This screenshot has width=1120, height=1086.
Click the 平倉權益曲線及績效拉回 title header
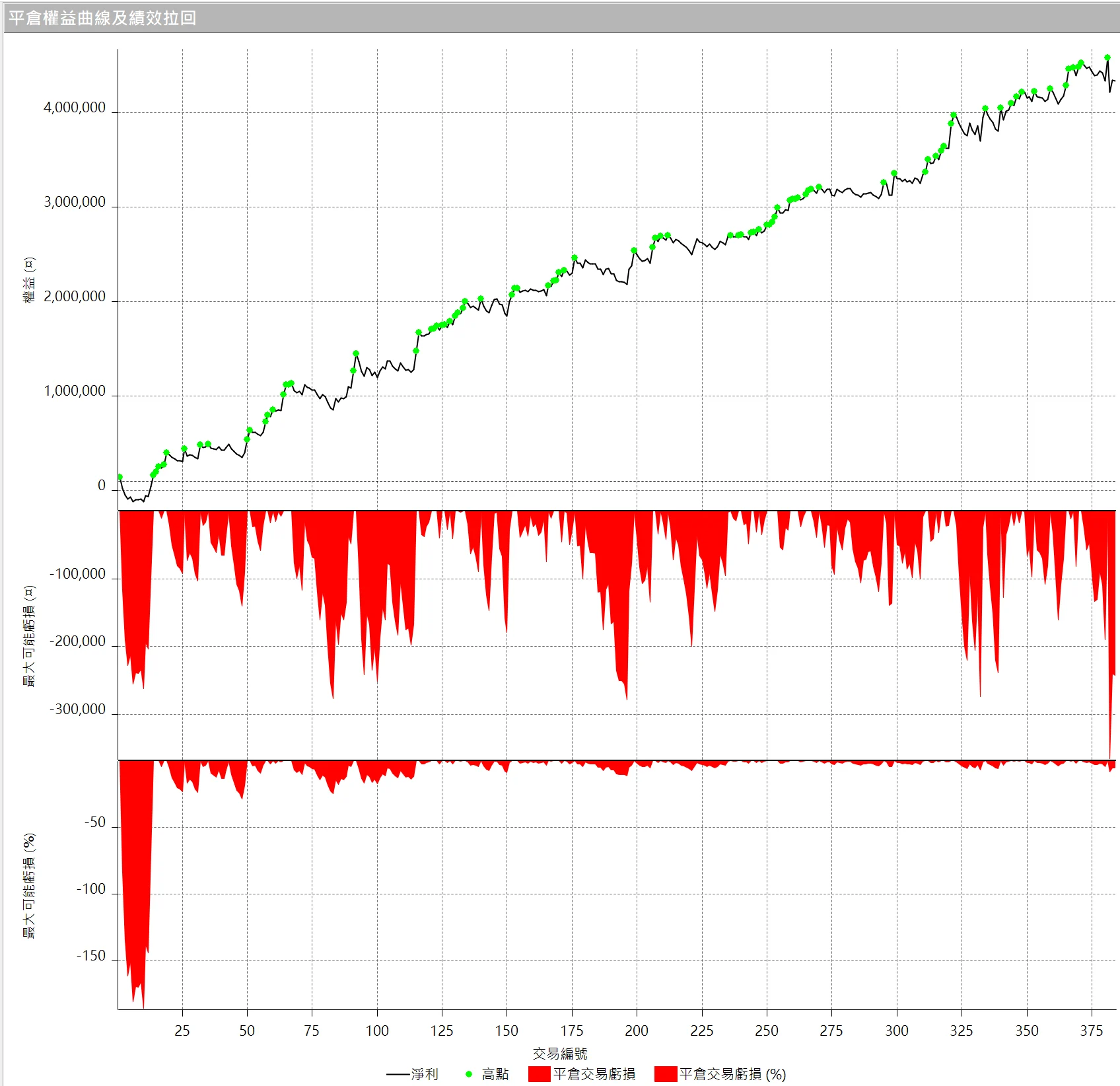(x=102, y=18)
